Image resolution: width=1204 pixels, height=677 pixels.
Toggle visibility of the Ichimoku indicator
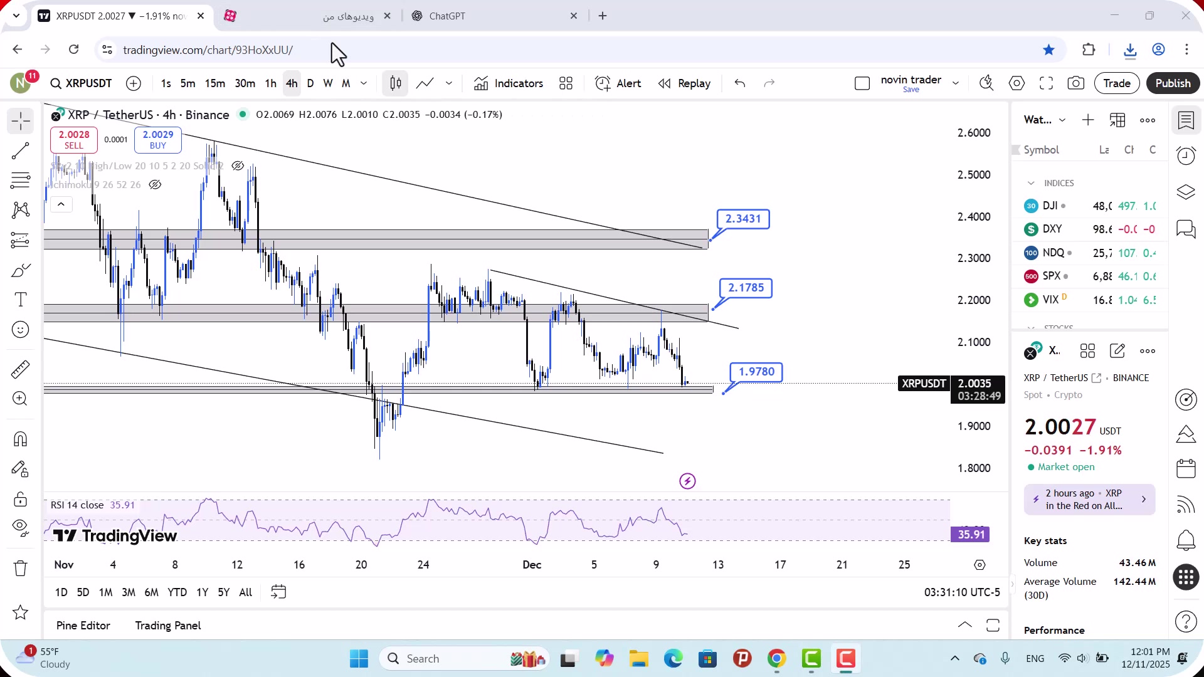[x=155, y=185]
